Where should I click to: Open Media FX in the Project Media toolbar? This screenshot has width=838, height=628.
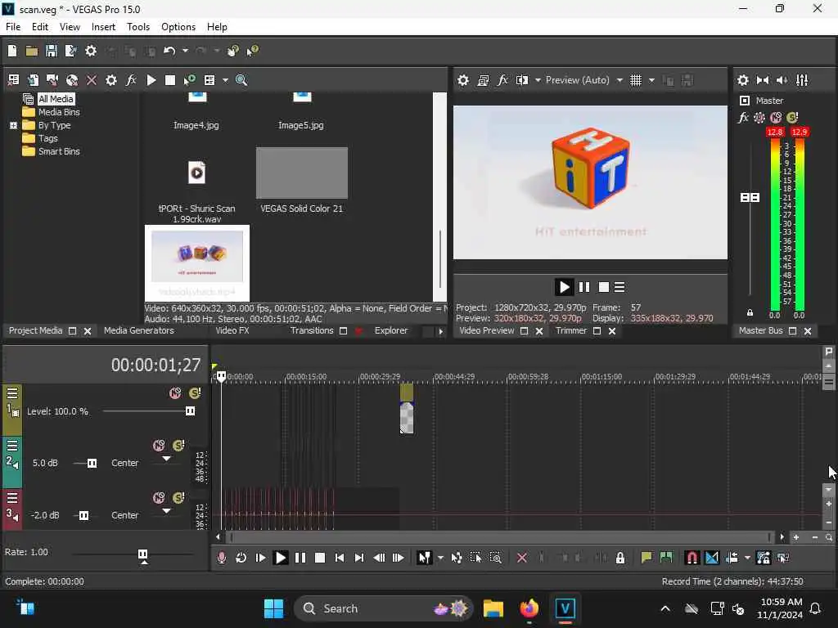point(131,80)
